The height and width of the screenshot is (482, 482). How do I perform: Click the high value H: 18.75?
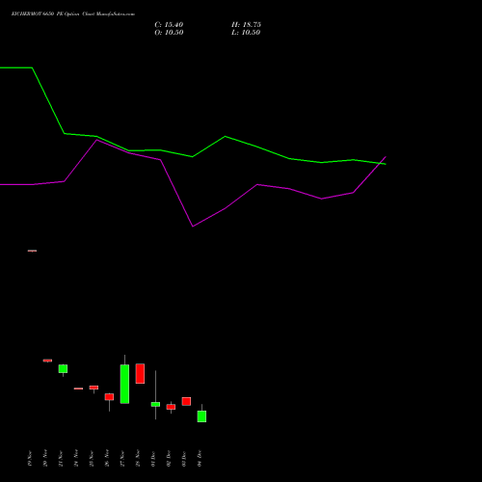[x=246, y=25]
